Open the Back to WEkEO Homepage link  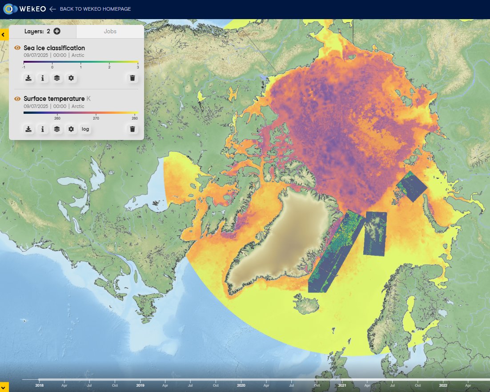(95, 8)
